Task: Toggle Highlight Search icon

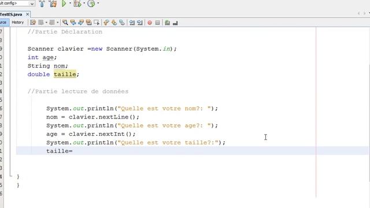Action: 88,23
